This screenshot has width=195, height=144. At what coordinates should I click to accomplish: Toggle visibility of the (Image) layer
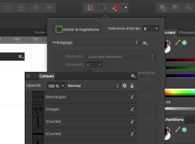[x=132, y=109]
